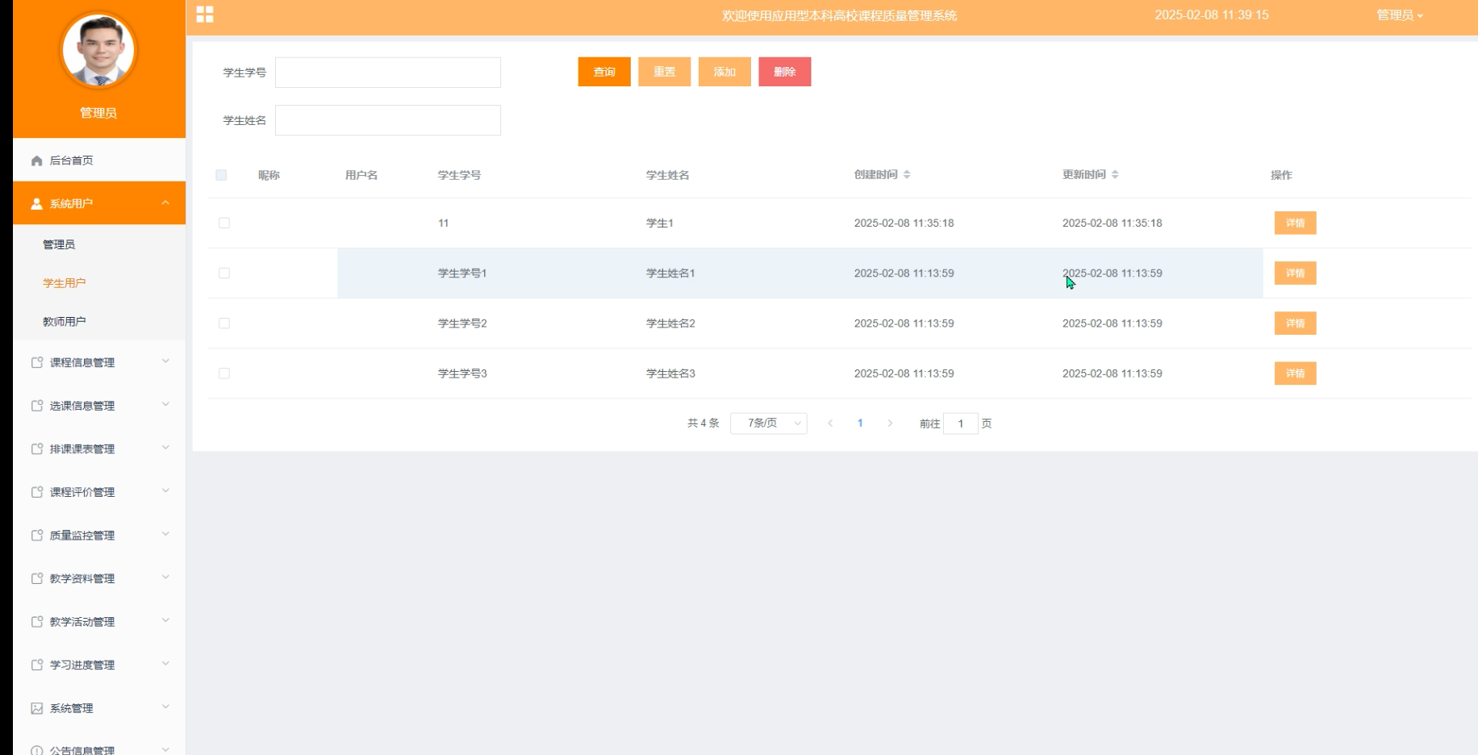Go to next page arrow
This screenshot has height=755, width=1478.
(890, 423)
